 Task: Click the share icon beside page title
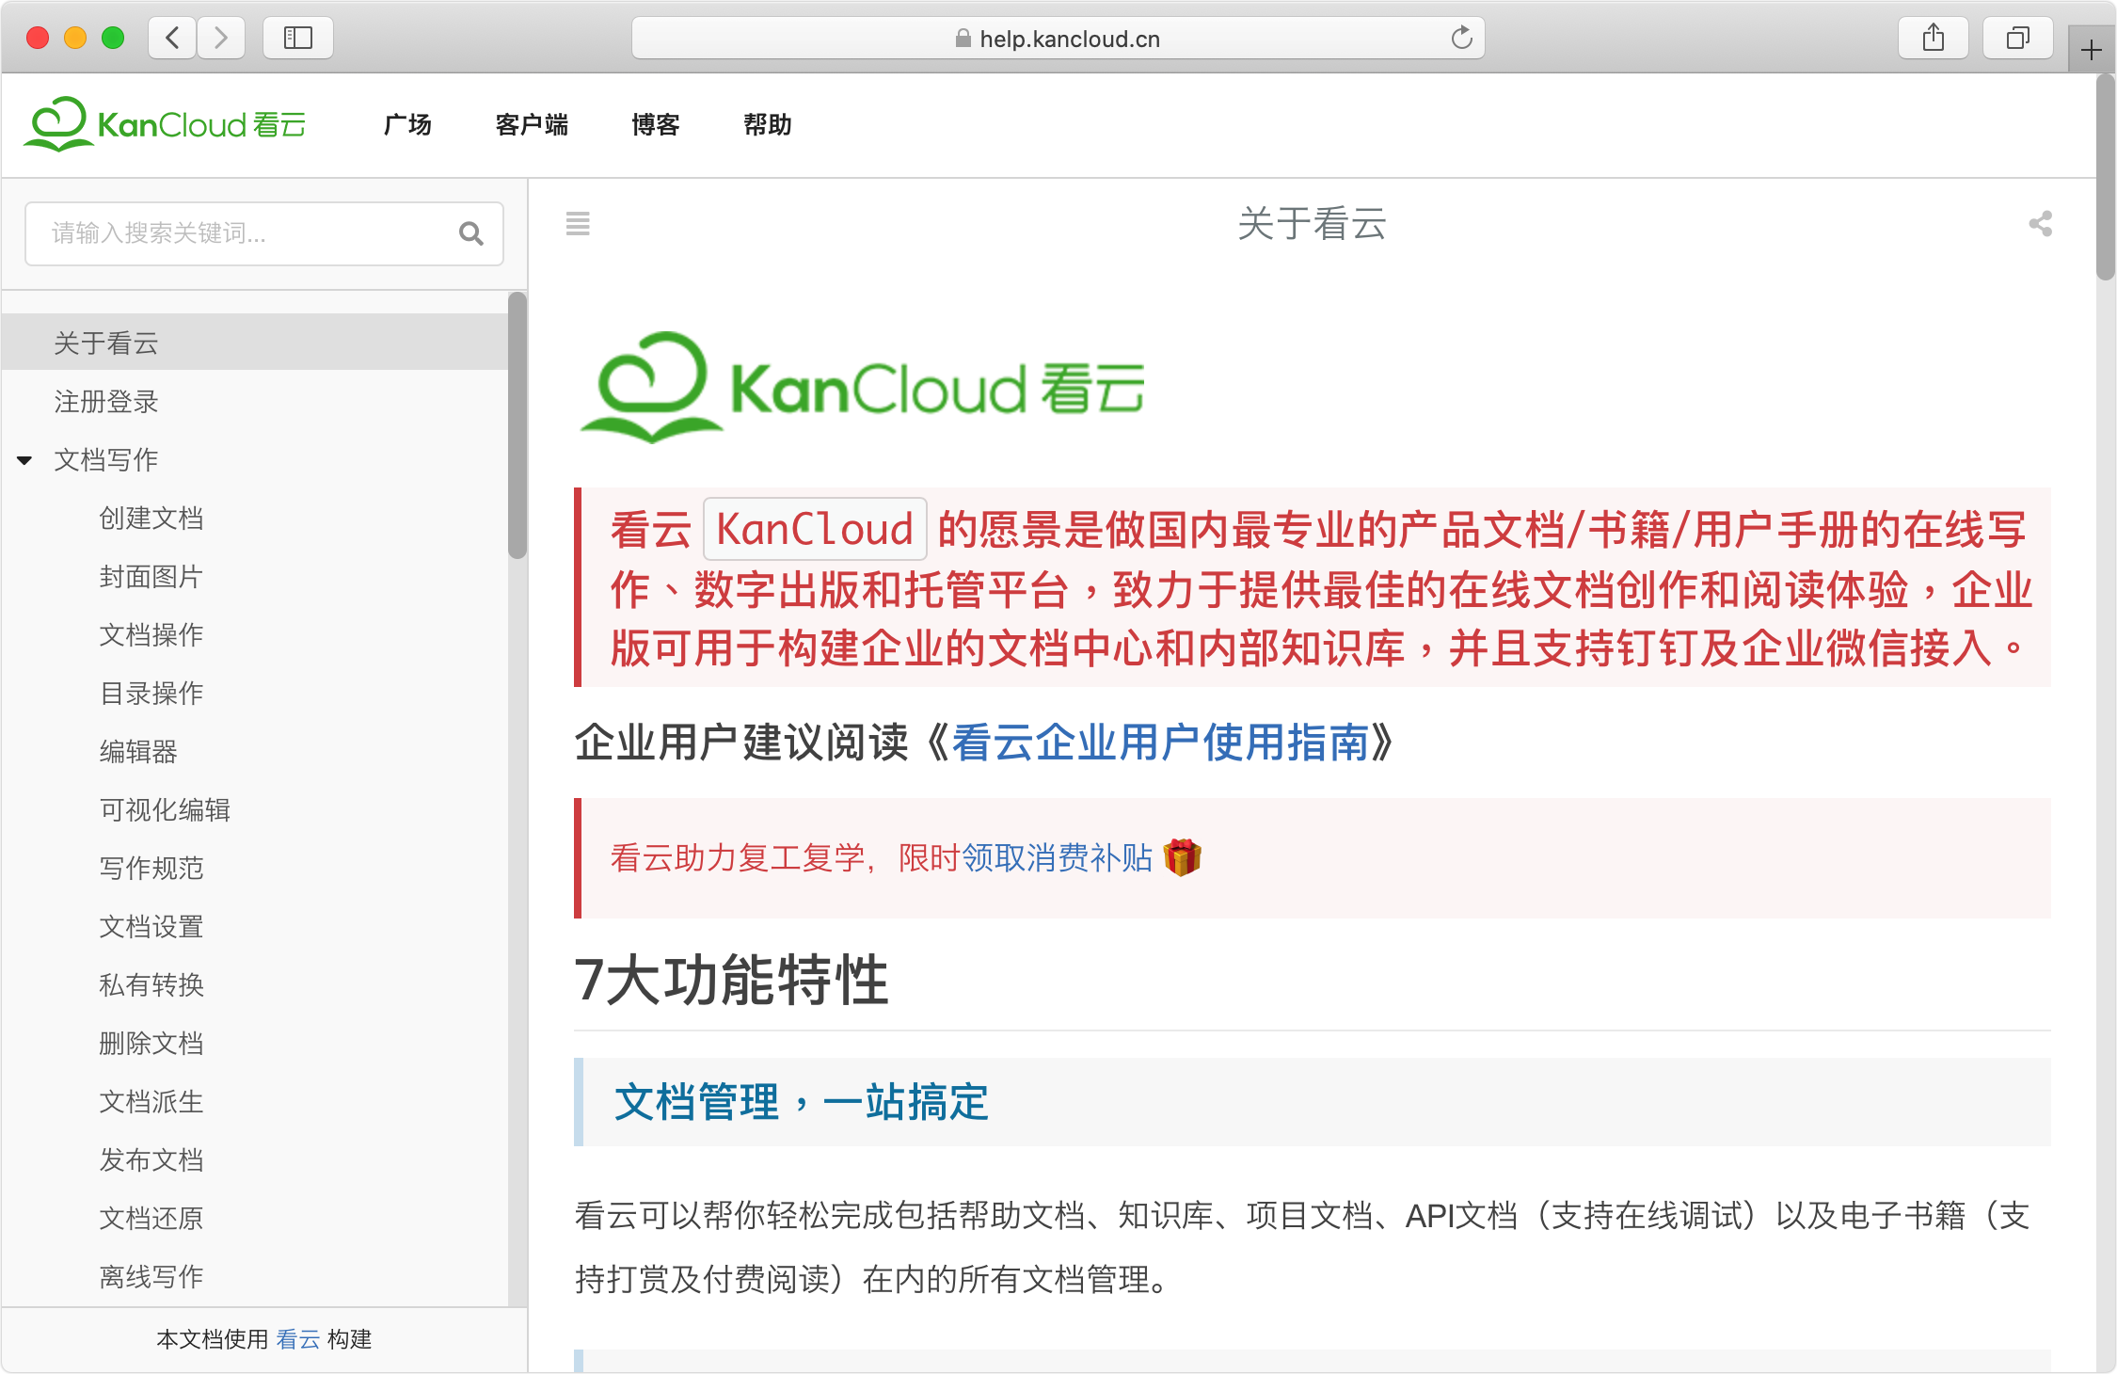point(2040,224)
